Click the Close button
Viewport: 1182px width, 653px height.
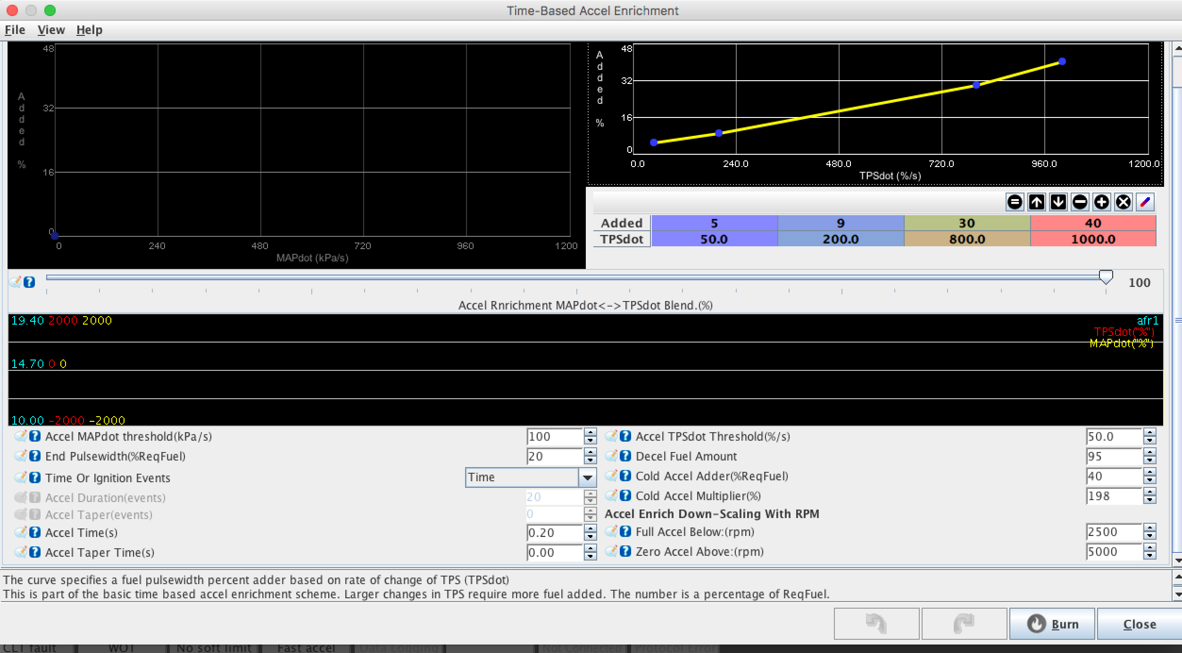(x=1139, y=624)
